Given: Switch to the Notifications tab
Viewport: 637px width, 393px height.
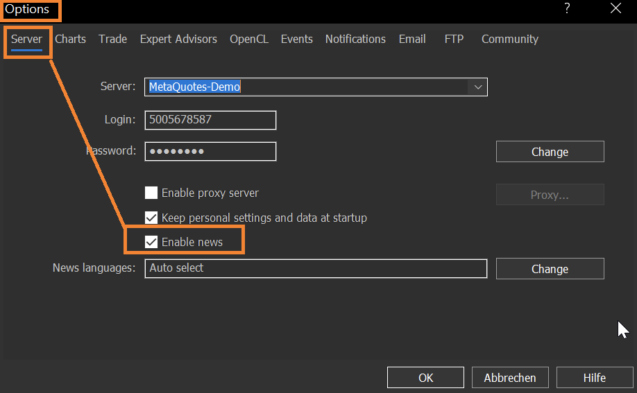Looking at the screenshot, I should pyautogui.click(x=355, y=39).
